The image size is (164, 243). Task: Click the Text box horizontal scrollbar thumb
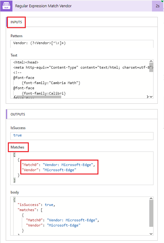(x=39, y=97)
